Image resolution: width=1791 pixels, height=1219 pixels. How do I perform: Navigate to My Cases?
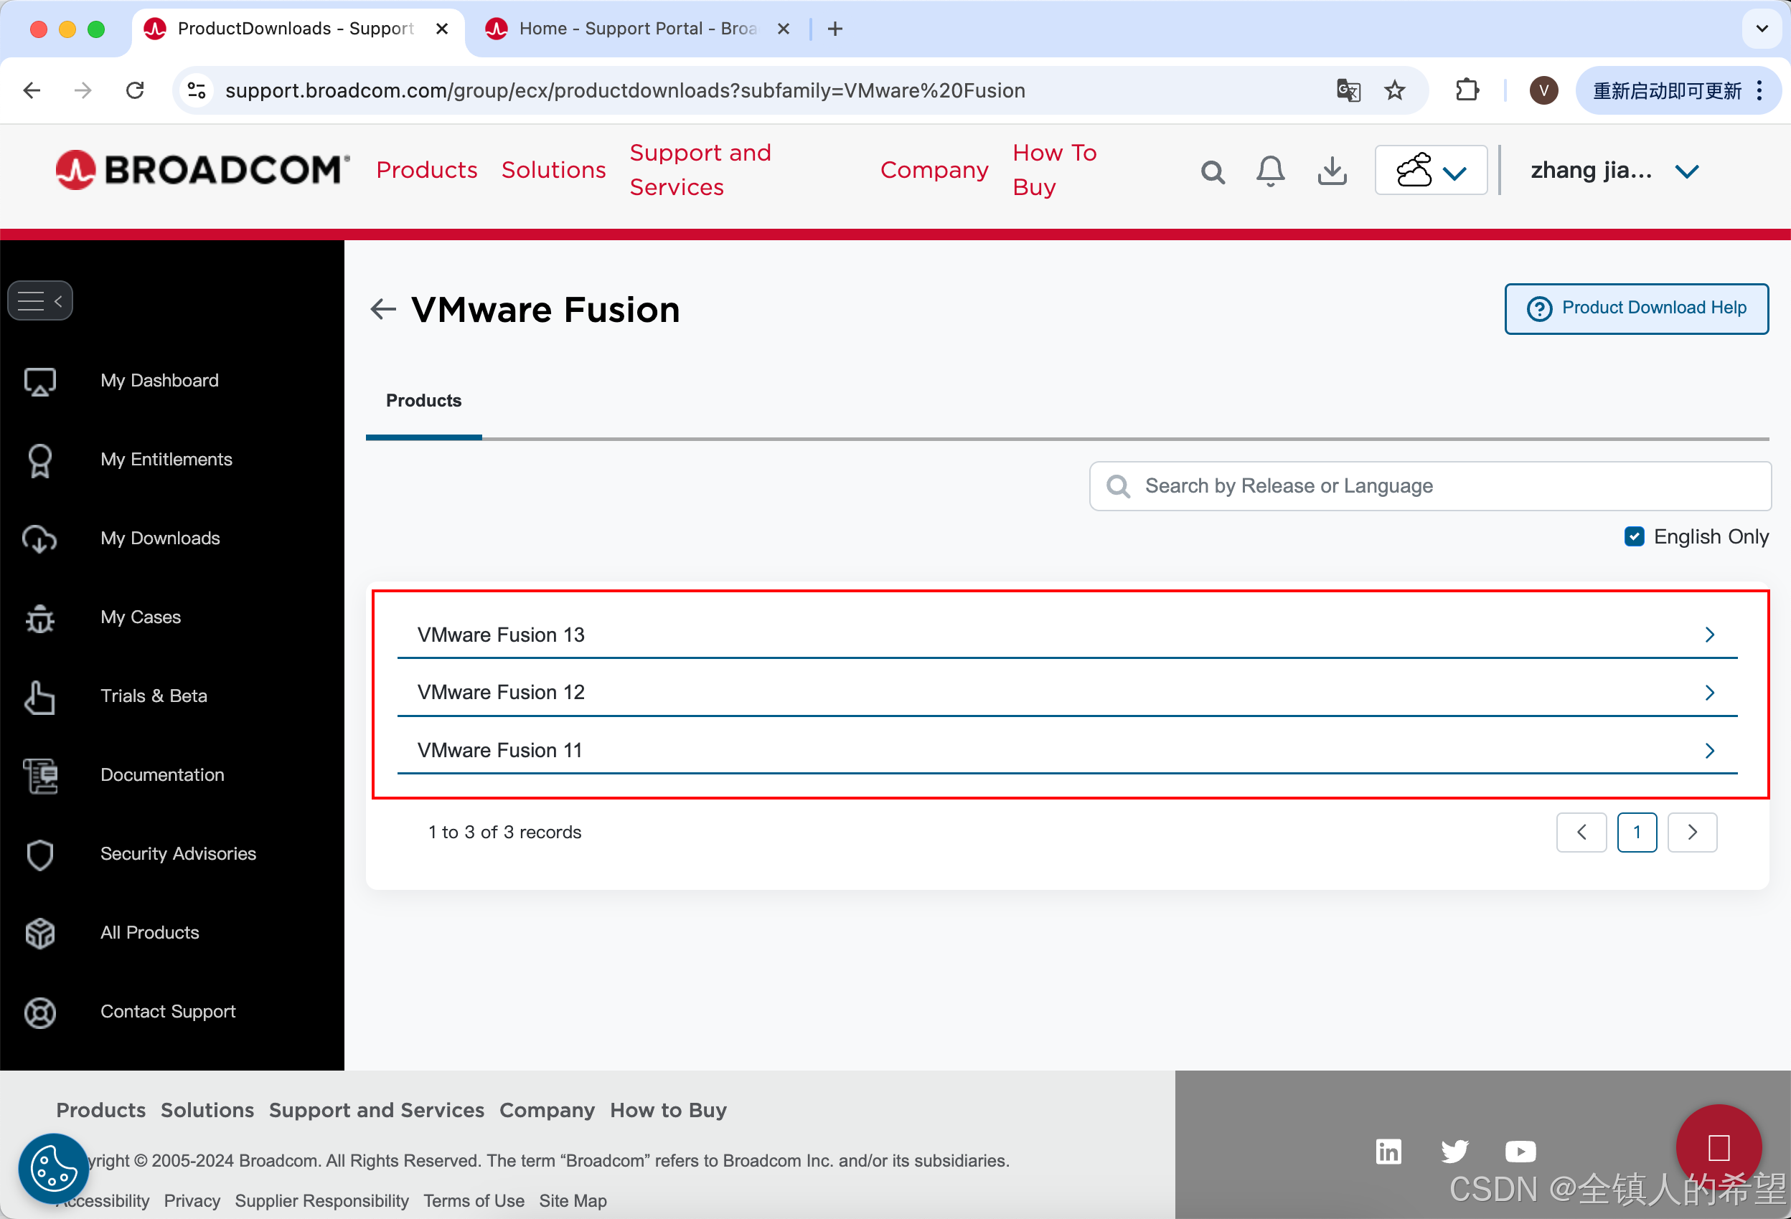141,617
